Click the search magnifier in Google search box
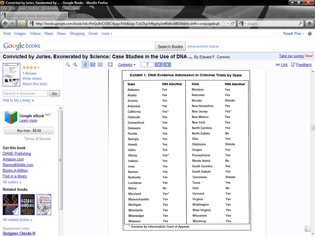This screenshot has width=315, height=236. pos(300,24)
